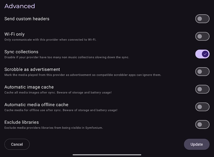Tap the home gesture bar at bottom
The image size is (214, 157).
coord(107,155)
